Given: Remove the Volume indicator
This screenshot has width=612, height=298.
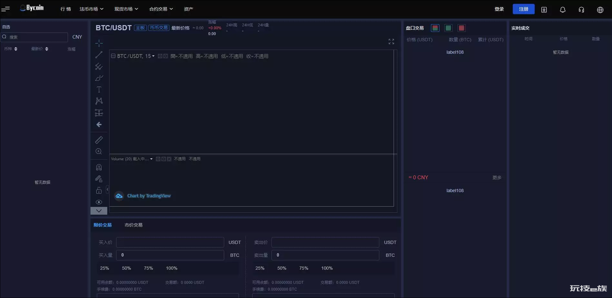Looking at the screenshot, I should click(x=169, y=159).
